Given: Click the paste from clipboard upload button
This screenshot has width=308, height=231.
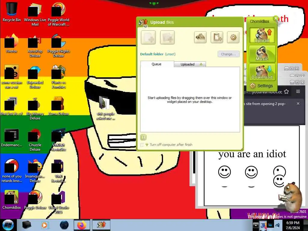Looking at the screenshot, I should (217, 37).
